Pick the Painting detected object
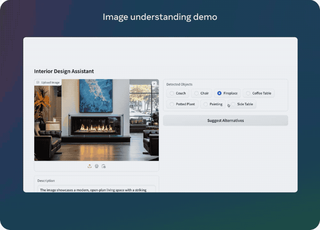The image size is (320, 230). [205, 104]
